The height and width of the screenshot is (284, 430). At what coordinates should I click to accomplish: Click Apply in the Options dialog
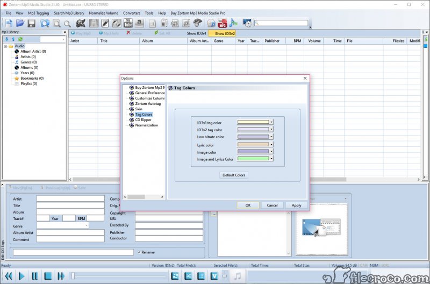[296, 205]
